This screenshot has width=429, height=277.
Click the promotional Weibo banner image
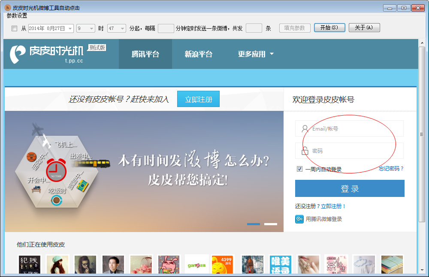(x=144, y=171)
